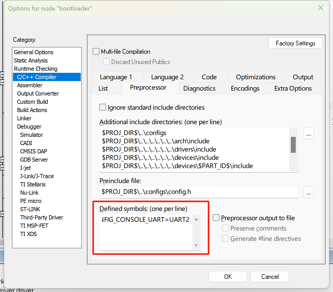This screenshot has width=333, height=292.
Task: Select the Linker category
Action: (x=24, y=118)
